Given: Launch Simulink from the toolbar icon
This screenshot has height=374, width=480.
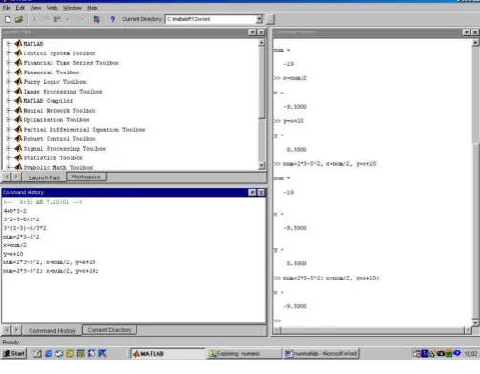Looking at the screenshot, I should pos(96,19).
